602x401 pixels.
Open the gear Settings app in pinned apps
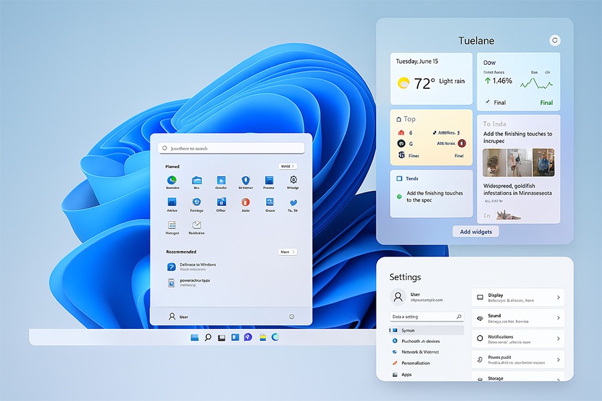point(293,180)
